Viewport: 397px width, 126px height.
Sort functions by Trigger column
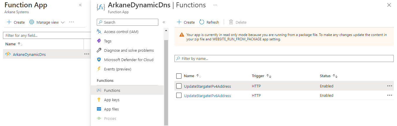click(262, 76)
